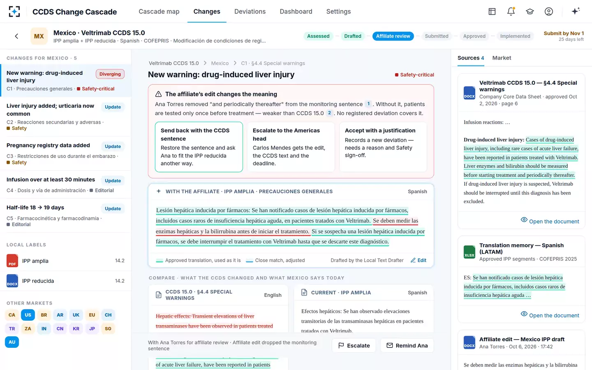Click reference marker 1 in the alert text
This screenshot has height=370, width=592.
tap(368, 104)
